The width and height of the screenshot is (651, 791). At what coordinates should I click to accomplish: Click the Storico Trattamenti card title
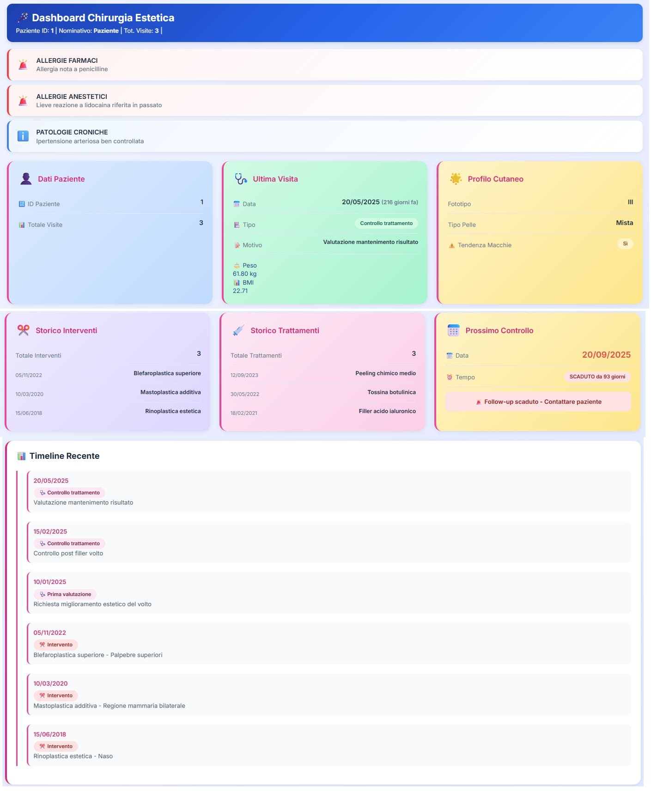[x=285, y=330]
